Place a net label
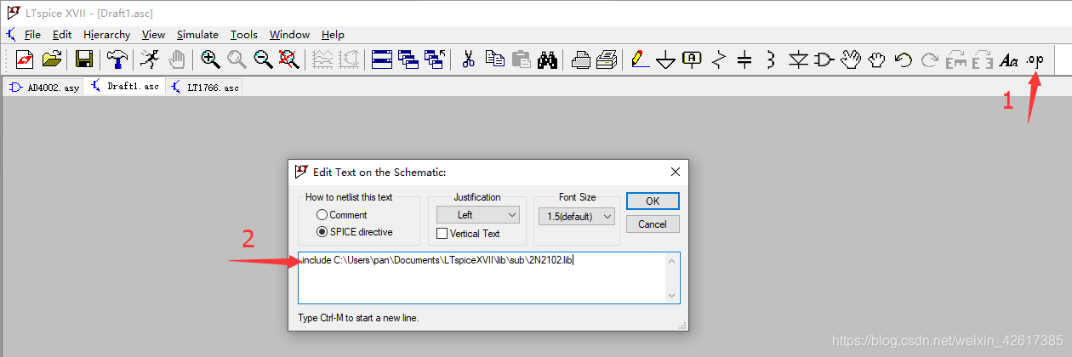 693,59
